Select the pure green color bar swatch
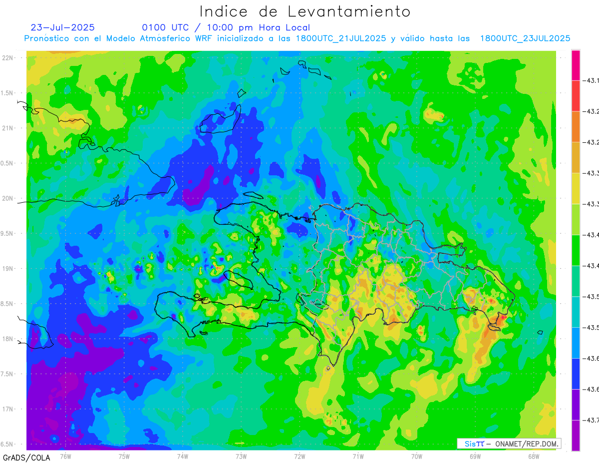This screenshot has height=463, width=599. [x=576, y=250]
